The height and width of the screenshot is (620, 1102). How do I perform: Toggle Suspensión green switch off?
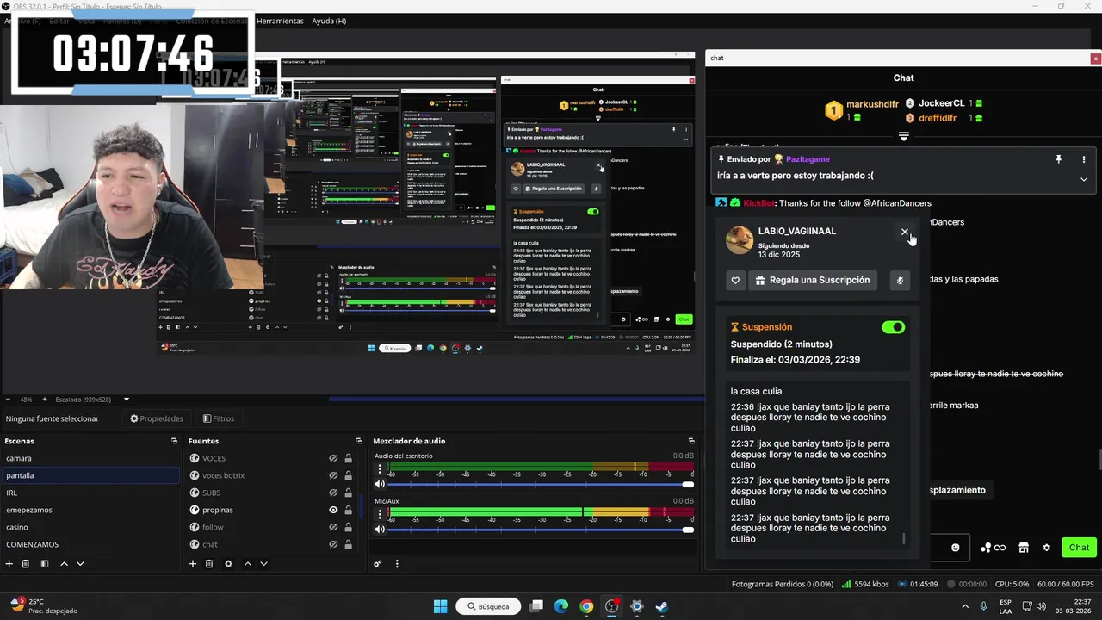point(894,327)
